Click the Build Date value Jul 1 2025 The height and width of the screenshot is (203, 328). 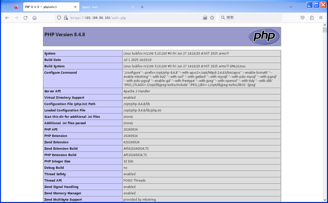tap(138, 60)
